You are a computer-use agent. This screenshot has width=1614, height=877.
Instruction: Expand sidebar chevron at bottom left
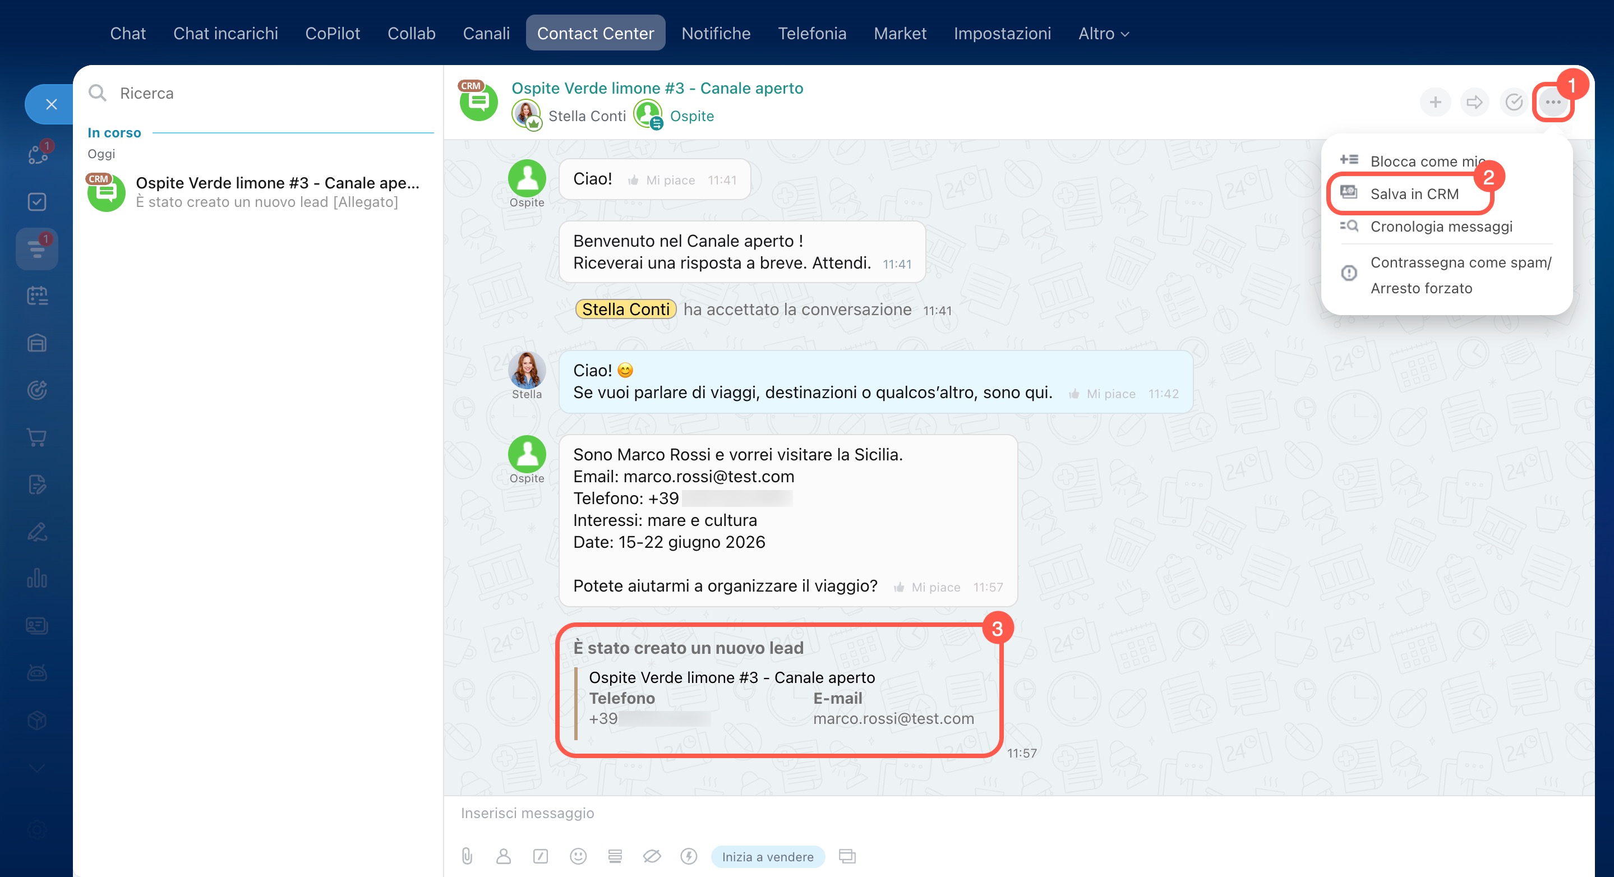(37, 768)
